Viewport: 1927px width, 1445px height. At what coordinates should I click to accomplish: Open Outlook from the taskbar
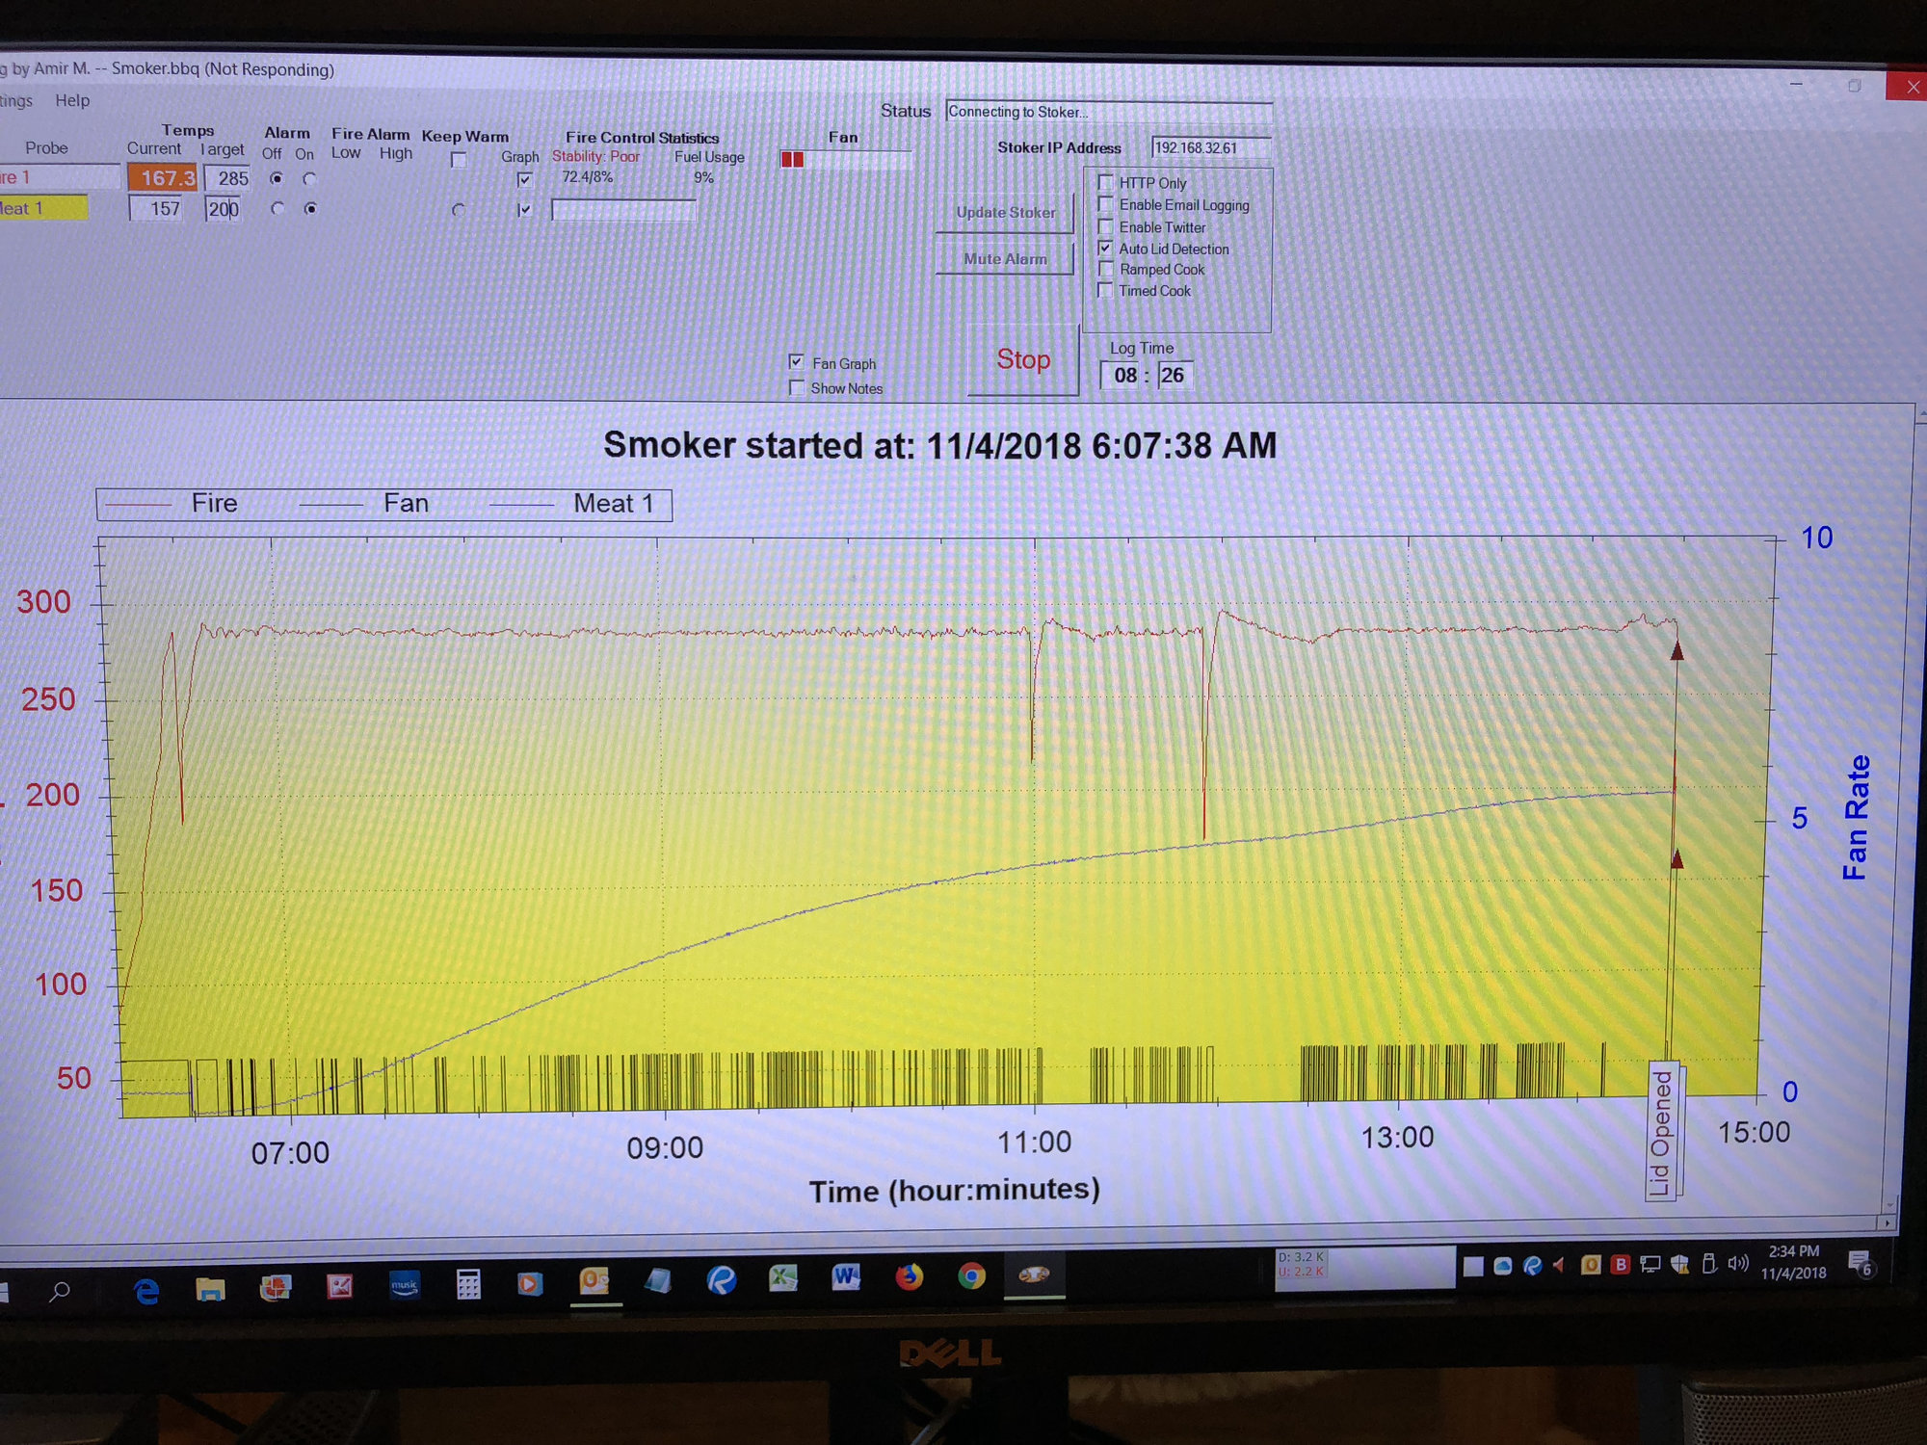(x=594, y=1280)
